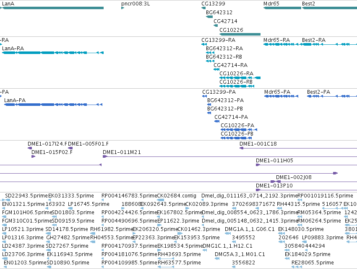357x269 pixels.
Task: Open EST EK184029.5prime
Action: (307, 254)
